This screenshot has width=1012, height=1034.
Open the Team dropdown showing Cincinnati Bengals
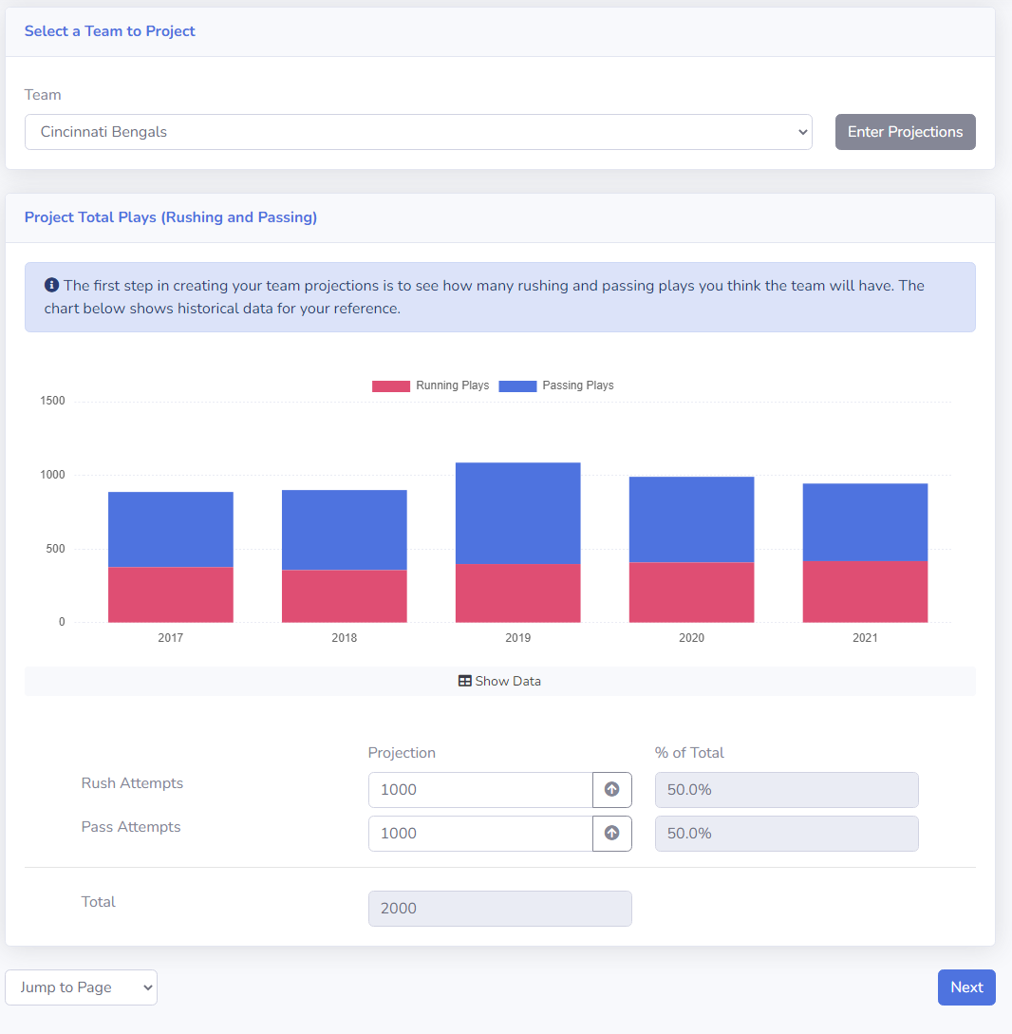[x=418, y=132]
